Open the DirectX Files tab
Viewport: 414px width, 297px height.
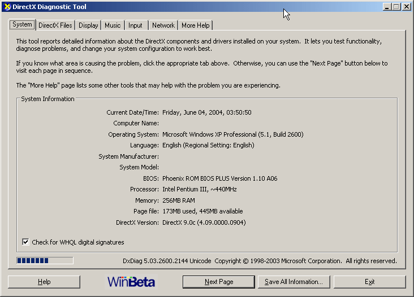coord(55,25)
